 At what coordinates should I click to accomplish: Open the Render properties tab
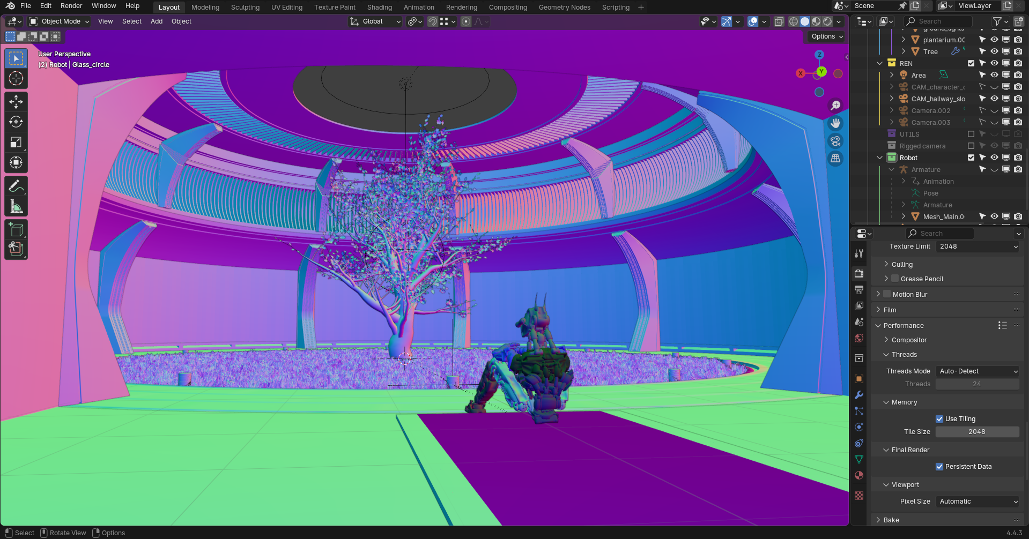[x=859, y=273]
